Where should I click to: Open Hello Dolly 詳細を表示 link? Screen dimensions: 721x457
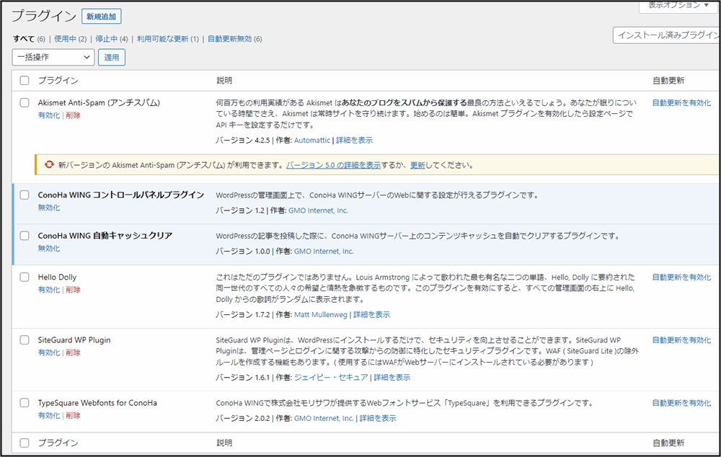click(x=371, y=314)
